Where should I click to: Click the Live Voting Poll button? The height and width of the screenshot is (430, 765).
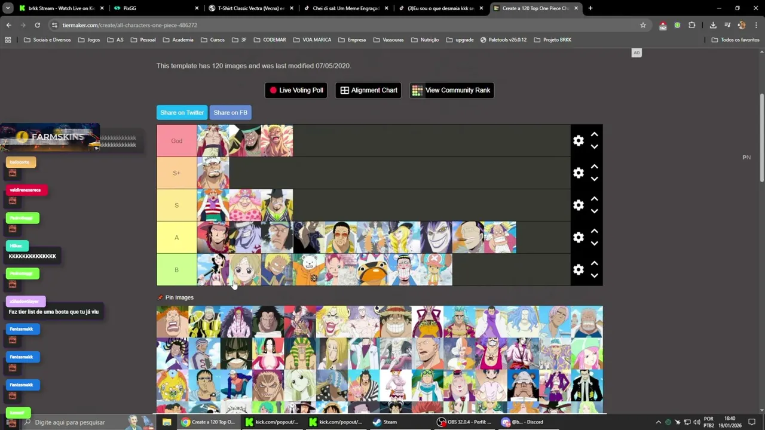tap(296, 90)
